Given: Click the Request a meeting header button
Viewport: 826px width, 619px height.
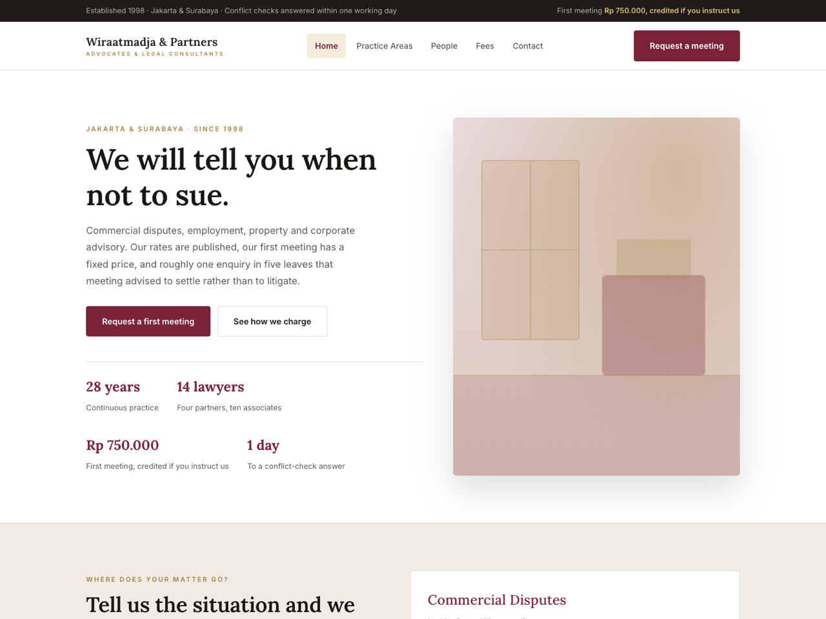Looking at the screenshot, I should (687, 46).
